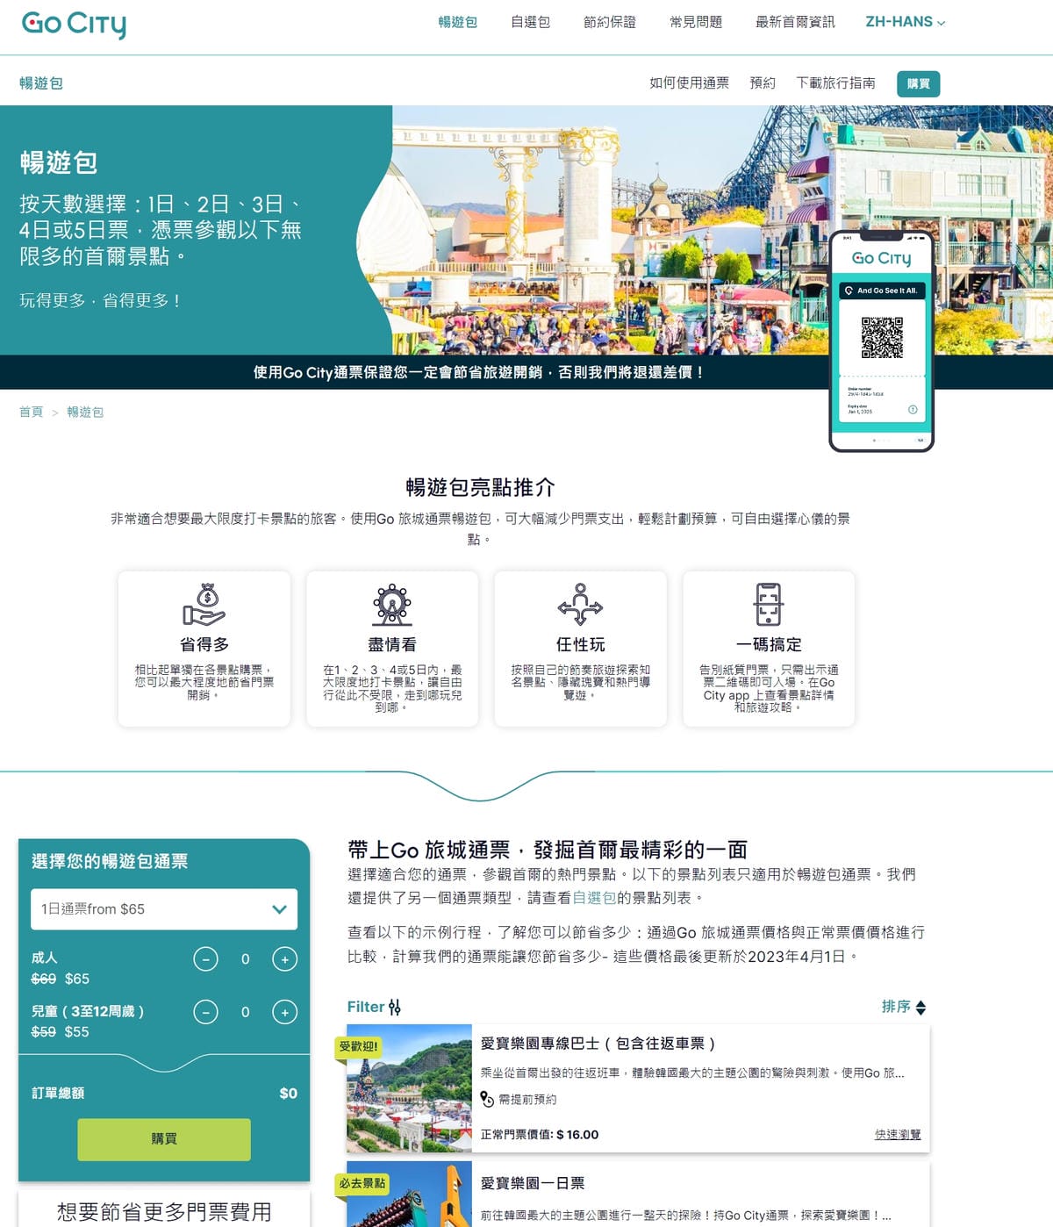Open the Filter sliders icon
Image resolution: width=1053 pixels, height=1227 pixels.
pyautogui.click(x=395, y=1007)
